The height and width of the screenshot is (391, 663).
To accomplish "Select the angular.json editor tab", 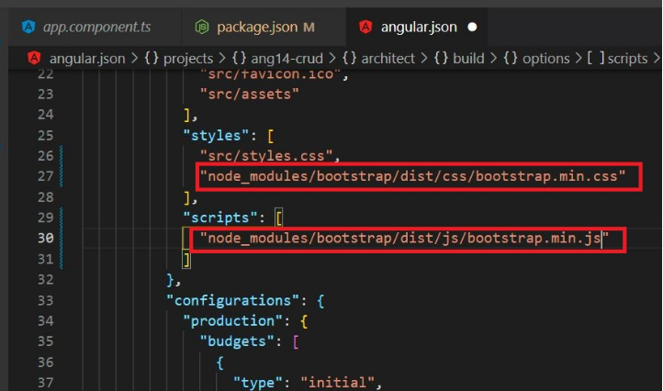I will click(417, 27).
